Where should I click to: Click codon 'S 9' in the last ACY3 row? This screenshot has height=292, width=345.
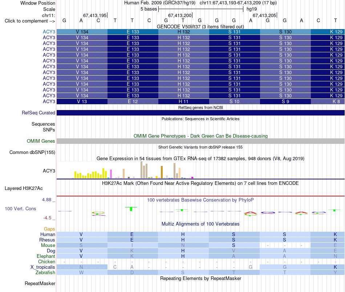coord(285,101)
